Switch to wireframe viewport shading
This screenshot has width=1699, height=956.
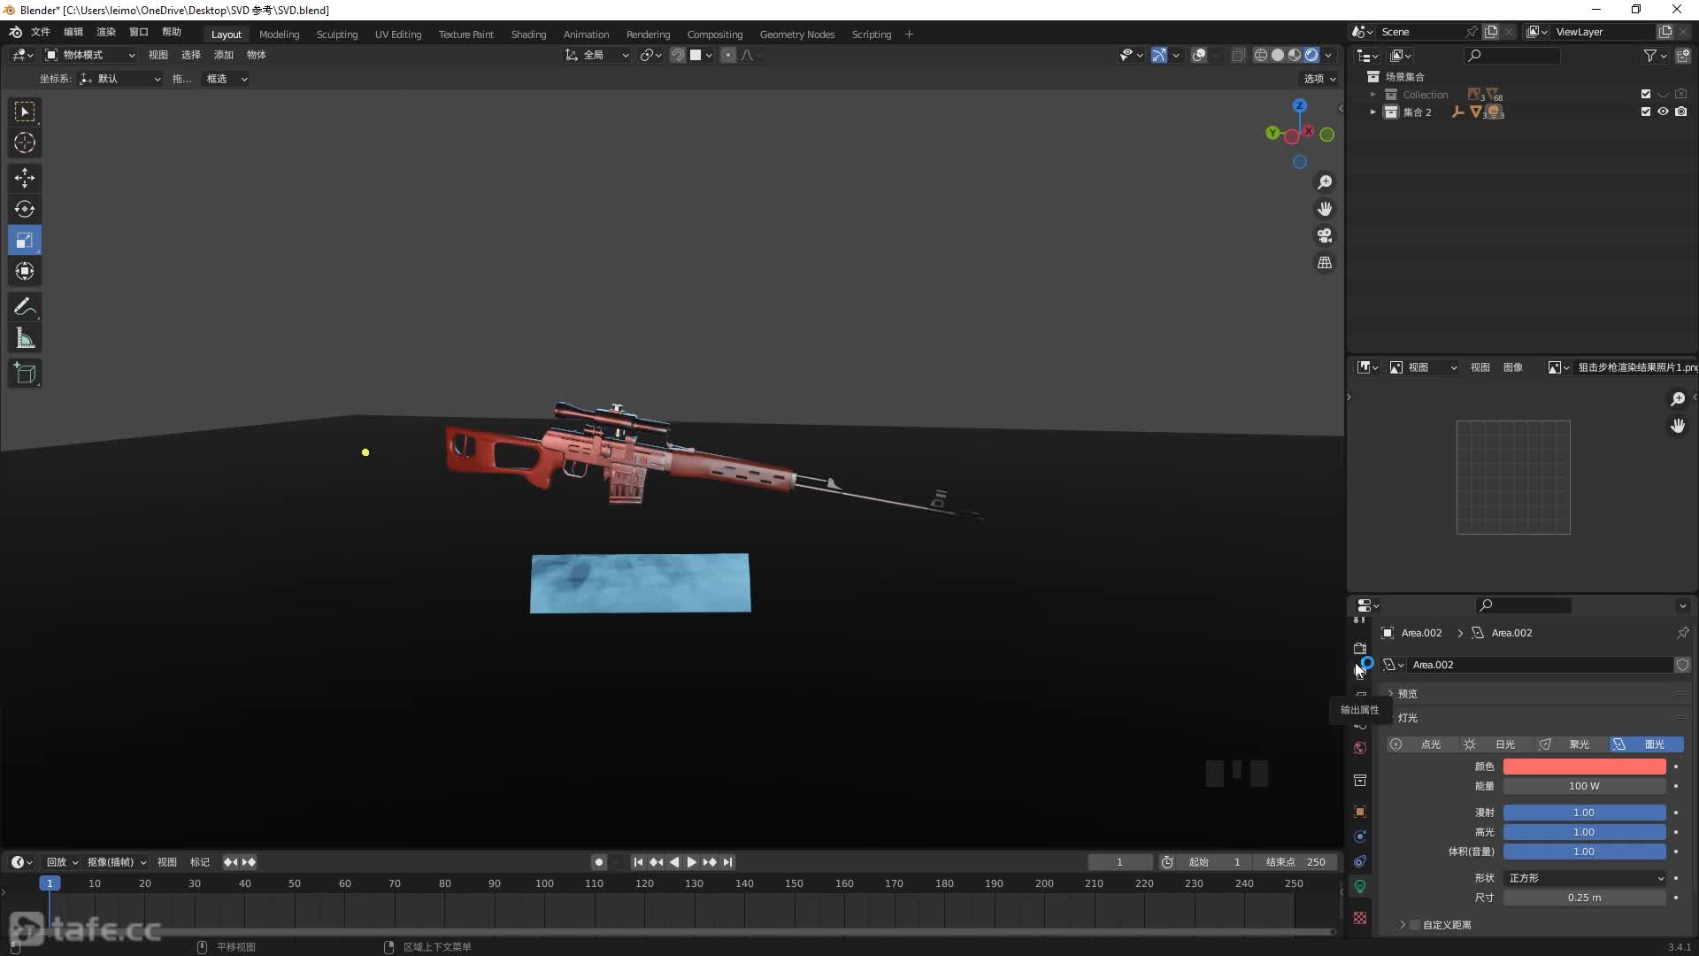(1261, 55)
